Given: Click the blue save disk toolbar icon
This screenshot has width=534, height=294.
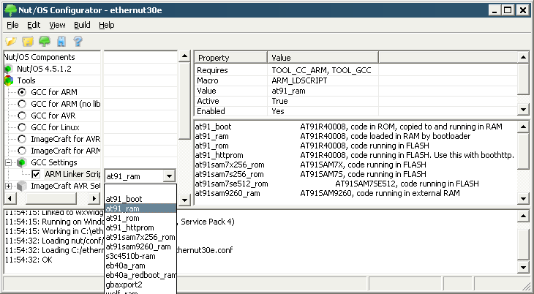Looking at the screenshot, I should point(61,41).
